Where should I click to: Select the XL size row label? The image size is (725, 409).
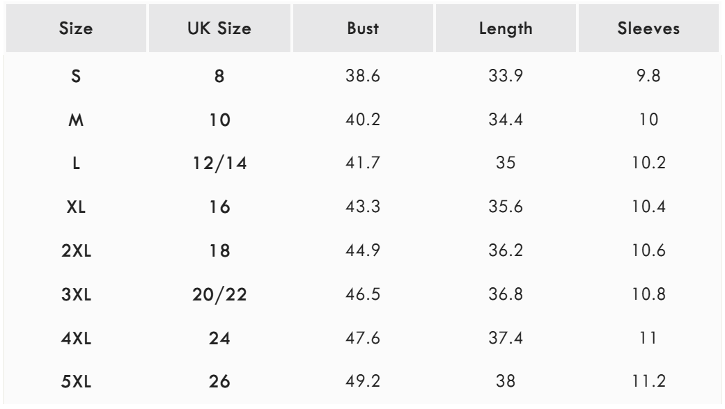click(75, 208)
